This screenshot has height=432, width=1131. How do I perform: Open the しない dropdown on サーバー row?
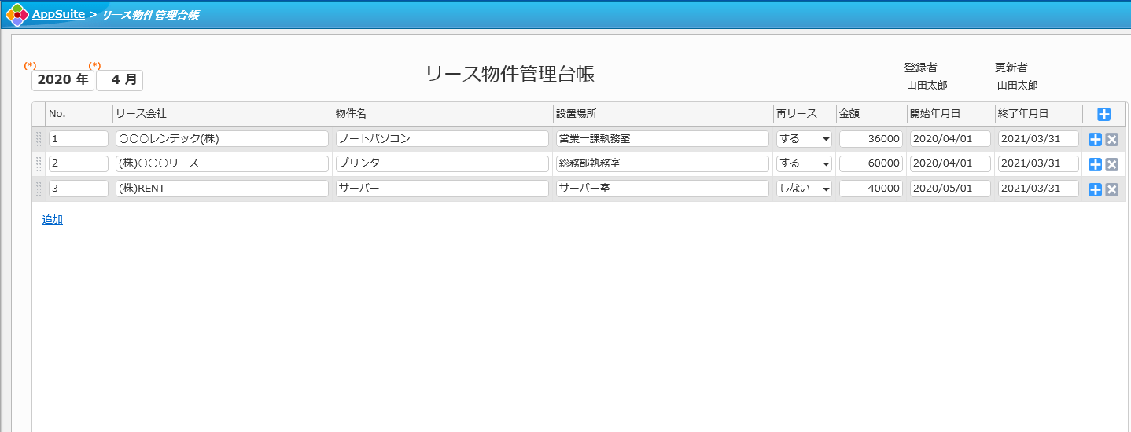coord(803,189)
